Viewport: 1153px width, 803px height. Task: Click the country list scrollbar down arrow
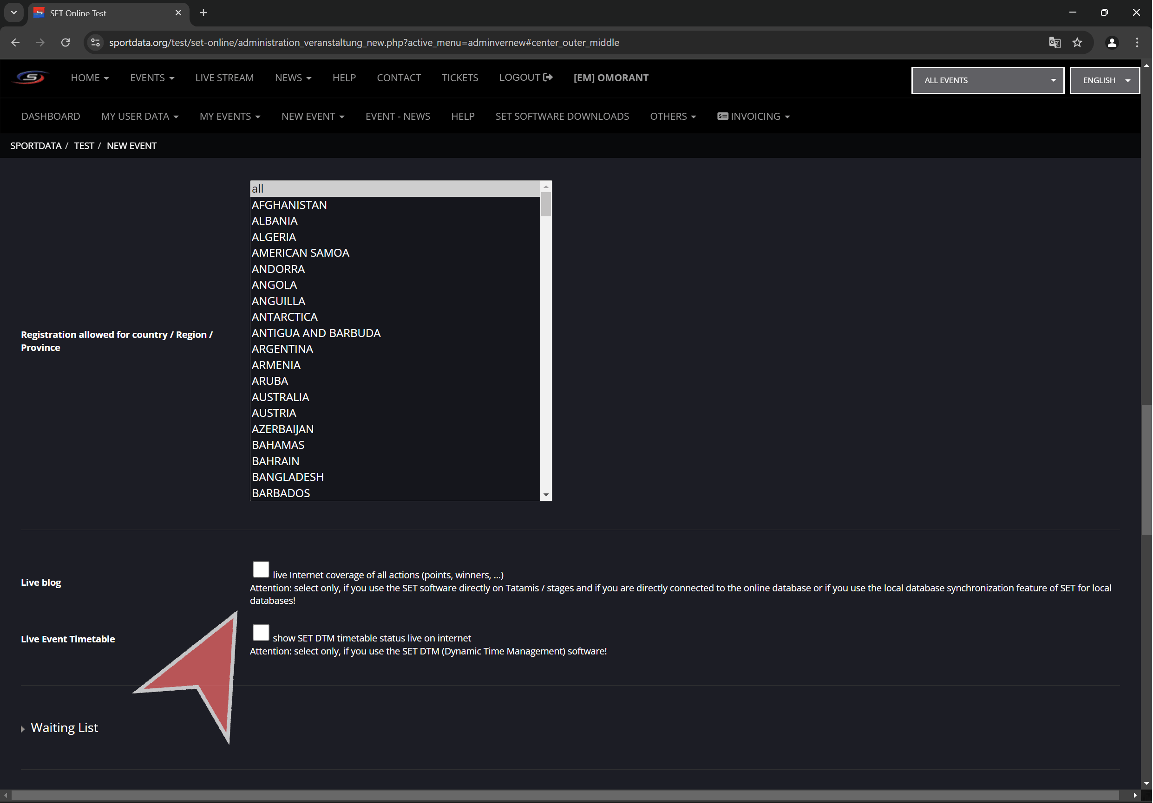[546, 495]
